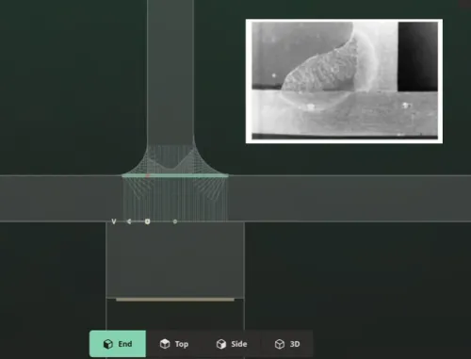Switch to the 3D view
The image size is (471, 359).
point(287,344)
